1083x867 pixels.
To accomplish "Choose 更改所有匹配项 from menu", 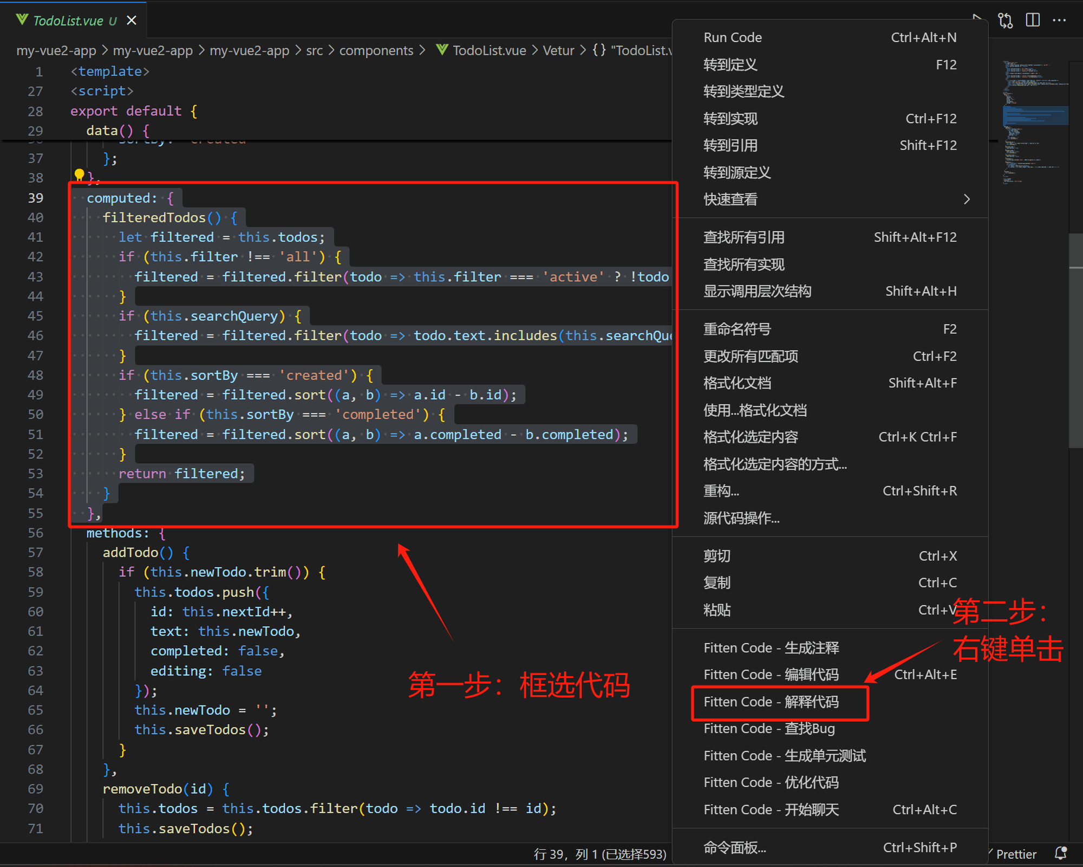I will coord(830,356).
